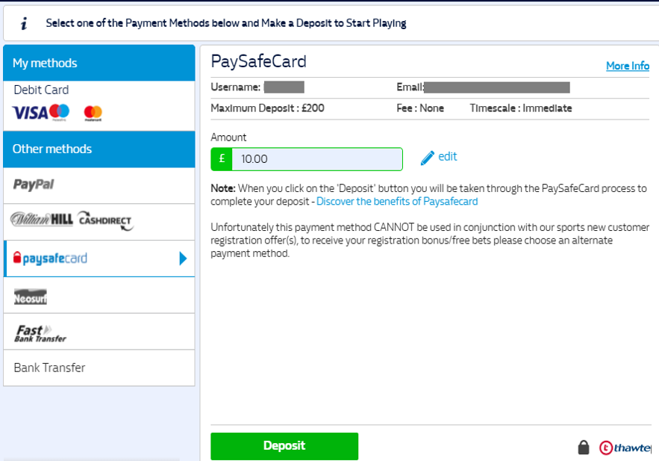Select the paysafecard payment method
Screen dimensions: 659x461
(99, 259)
